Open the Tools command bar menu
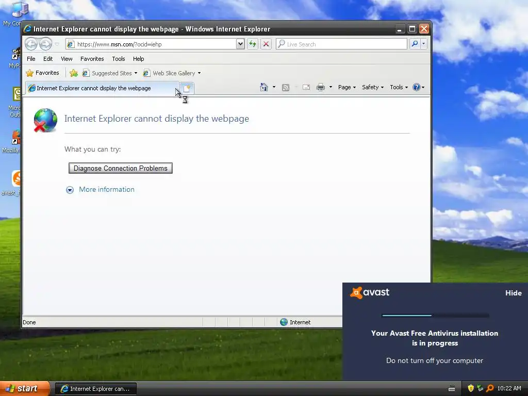Screen dimensions: 528x396 point(399,87)
